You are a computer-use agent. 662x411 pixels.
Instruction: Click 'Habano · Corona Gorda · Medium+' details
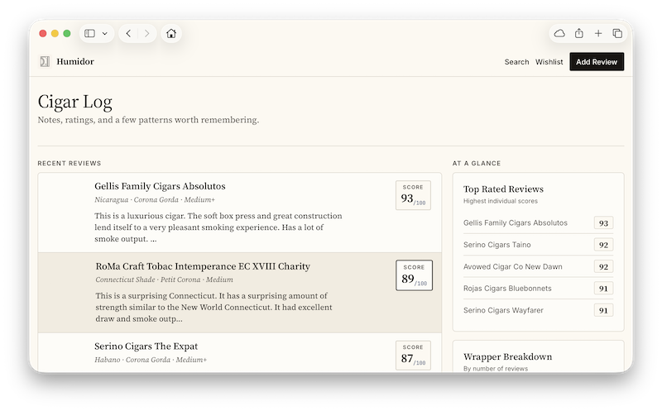point(151,360)
